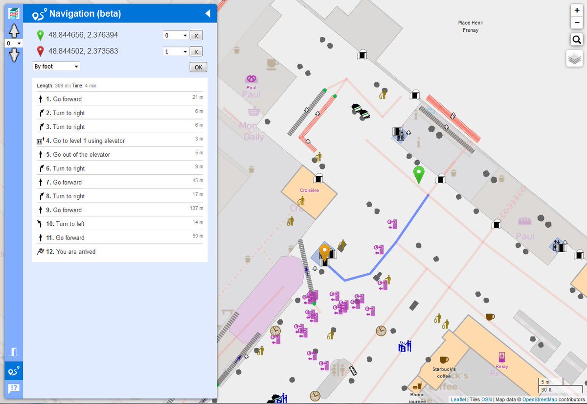The width and height of the screenshot is (587, 404).
Task: Click the green start pin on the map
Action: tap(418, 175)
